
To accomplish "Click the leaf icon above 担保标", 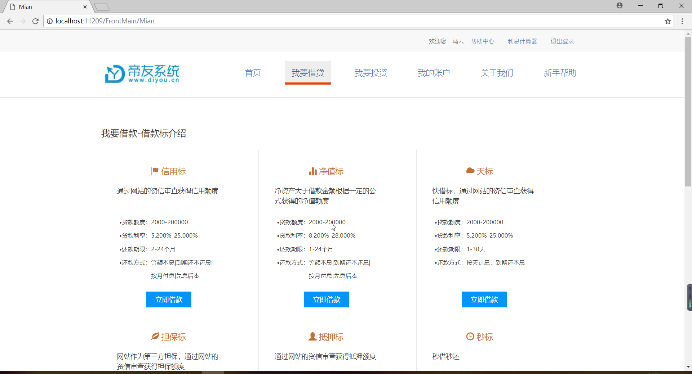I will [x=155, y=336].
